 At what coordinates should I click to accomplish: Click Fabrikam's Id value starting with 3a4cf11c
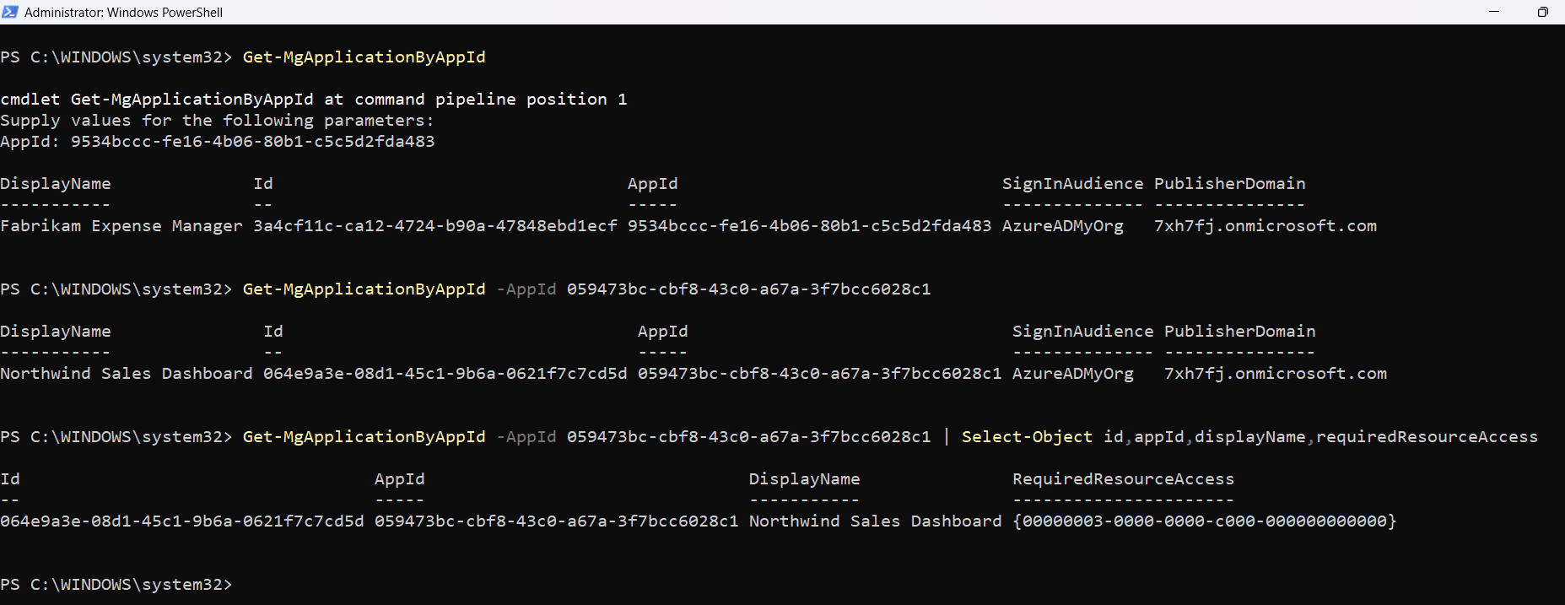[x=434, y=226]
